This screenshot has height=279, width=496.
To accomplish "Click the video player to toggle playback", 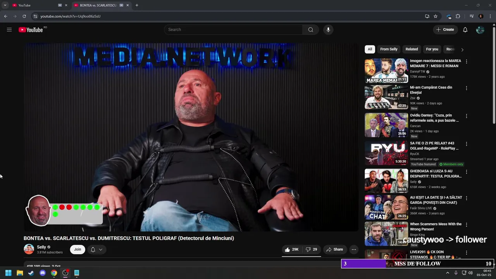I will 191,137.
